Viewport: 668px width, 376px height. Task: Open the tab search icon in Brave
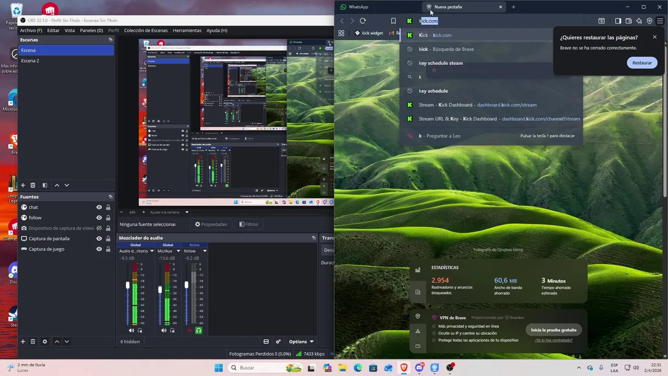602,21
